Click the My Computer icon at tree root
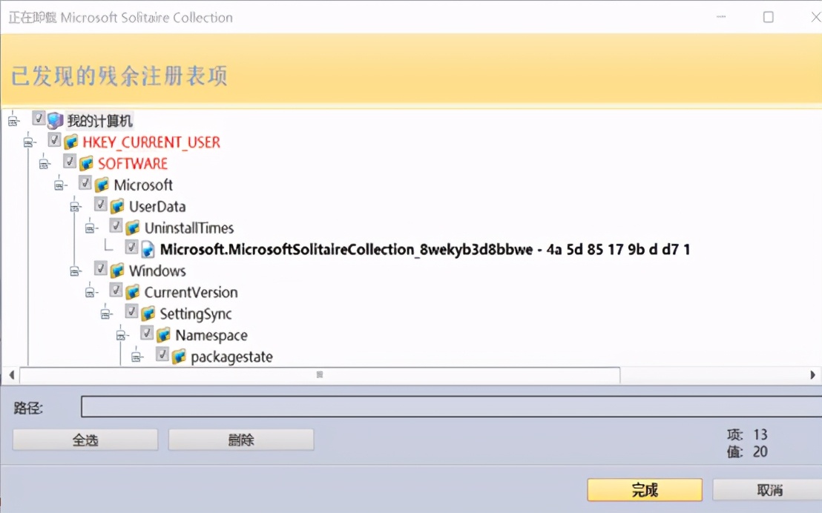The image size is (822, 513). (54, 121)
